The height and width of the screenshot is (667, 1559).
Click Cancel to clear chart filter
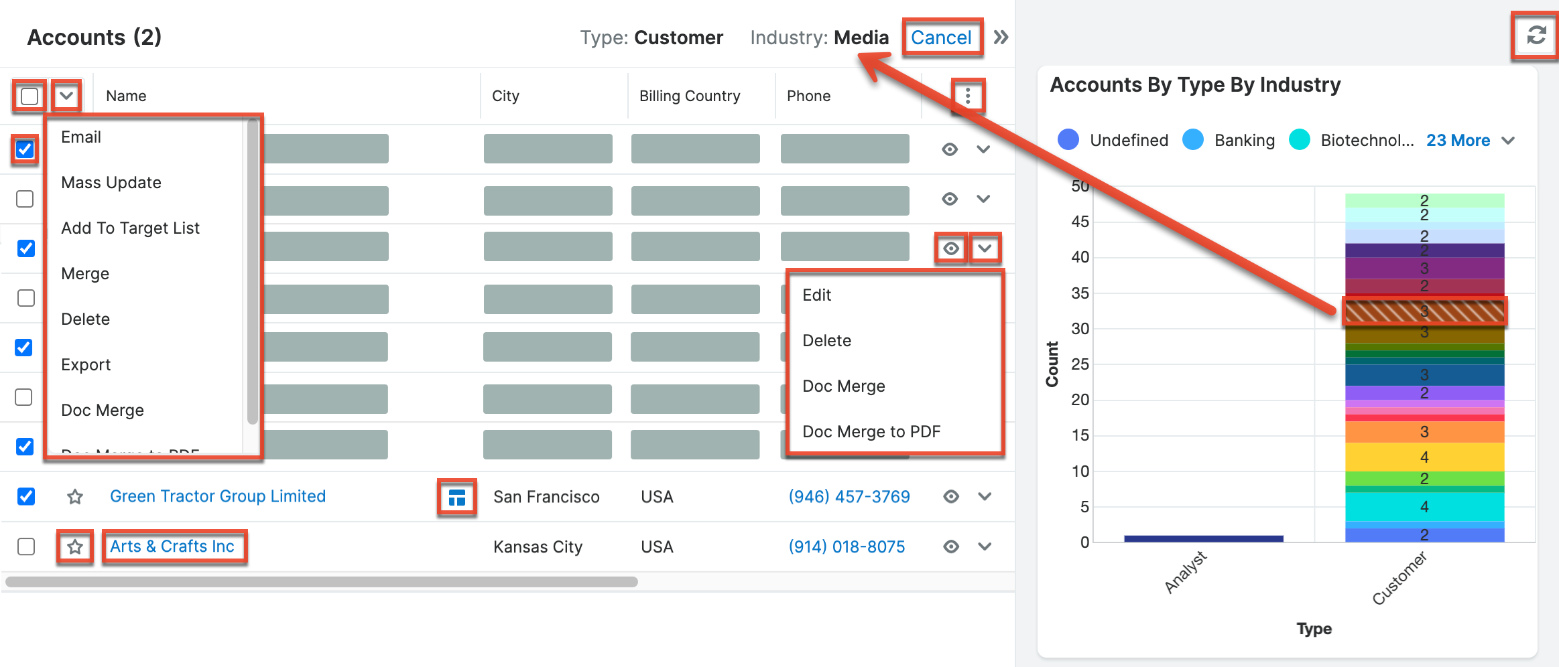(941, 38)
